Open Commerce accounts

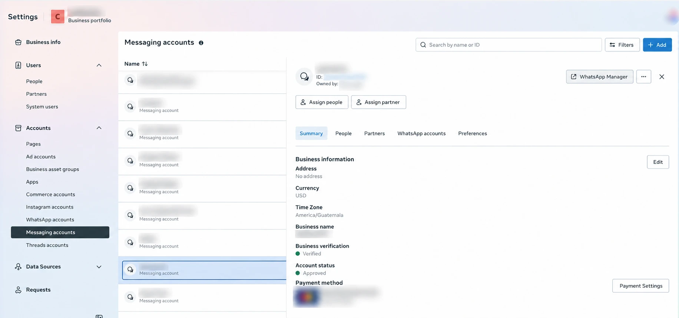point(50,195)
